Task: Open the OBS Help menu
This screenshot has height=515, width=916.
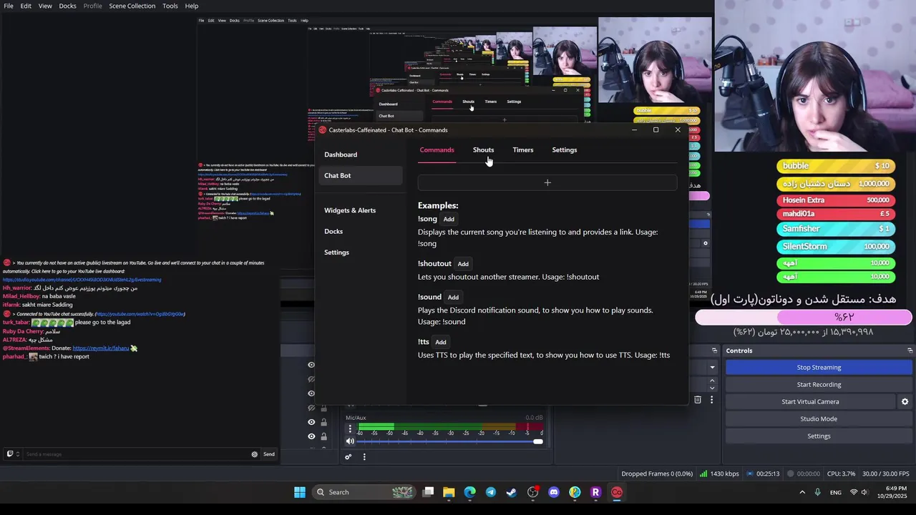Action: (192, 6)
